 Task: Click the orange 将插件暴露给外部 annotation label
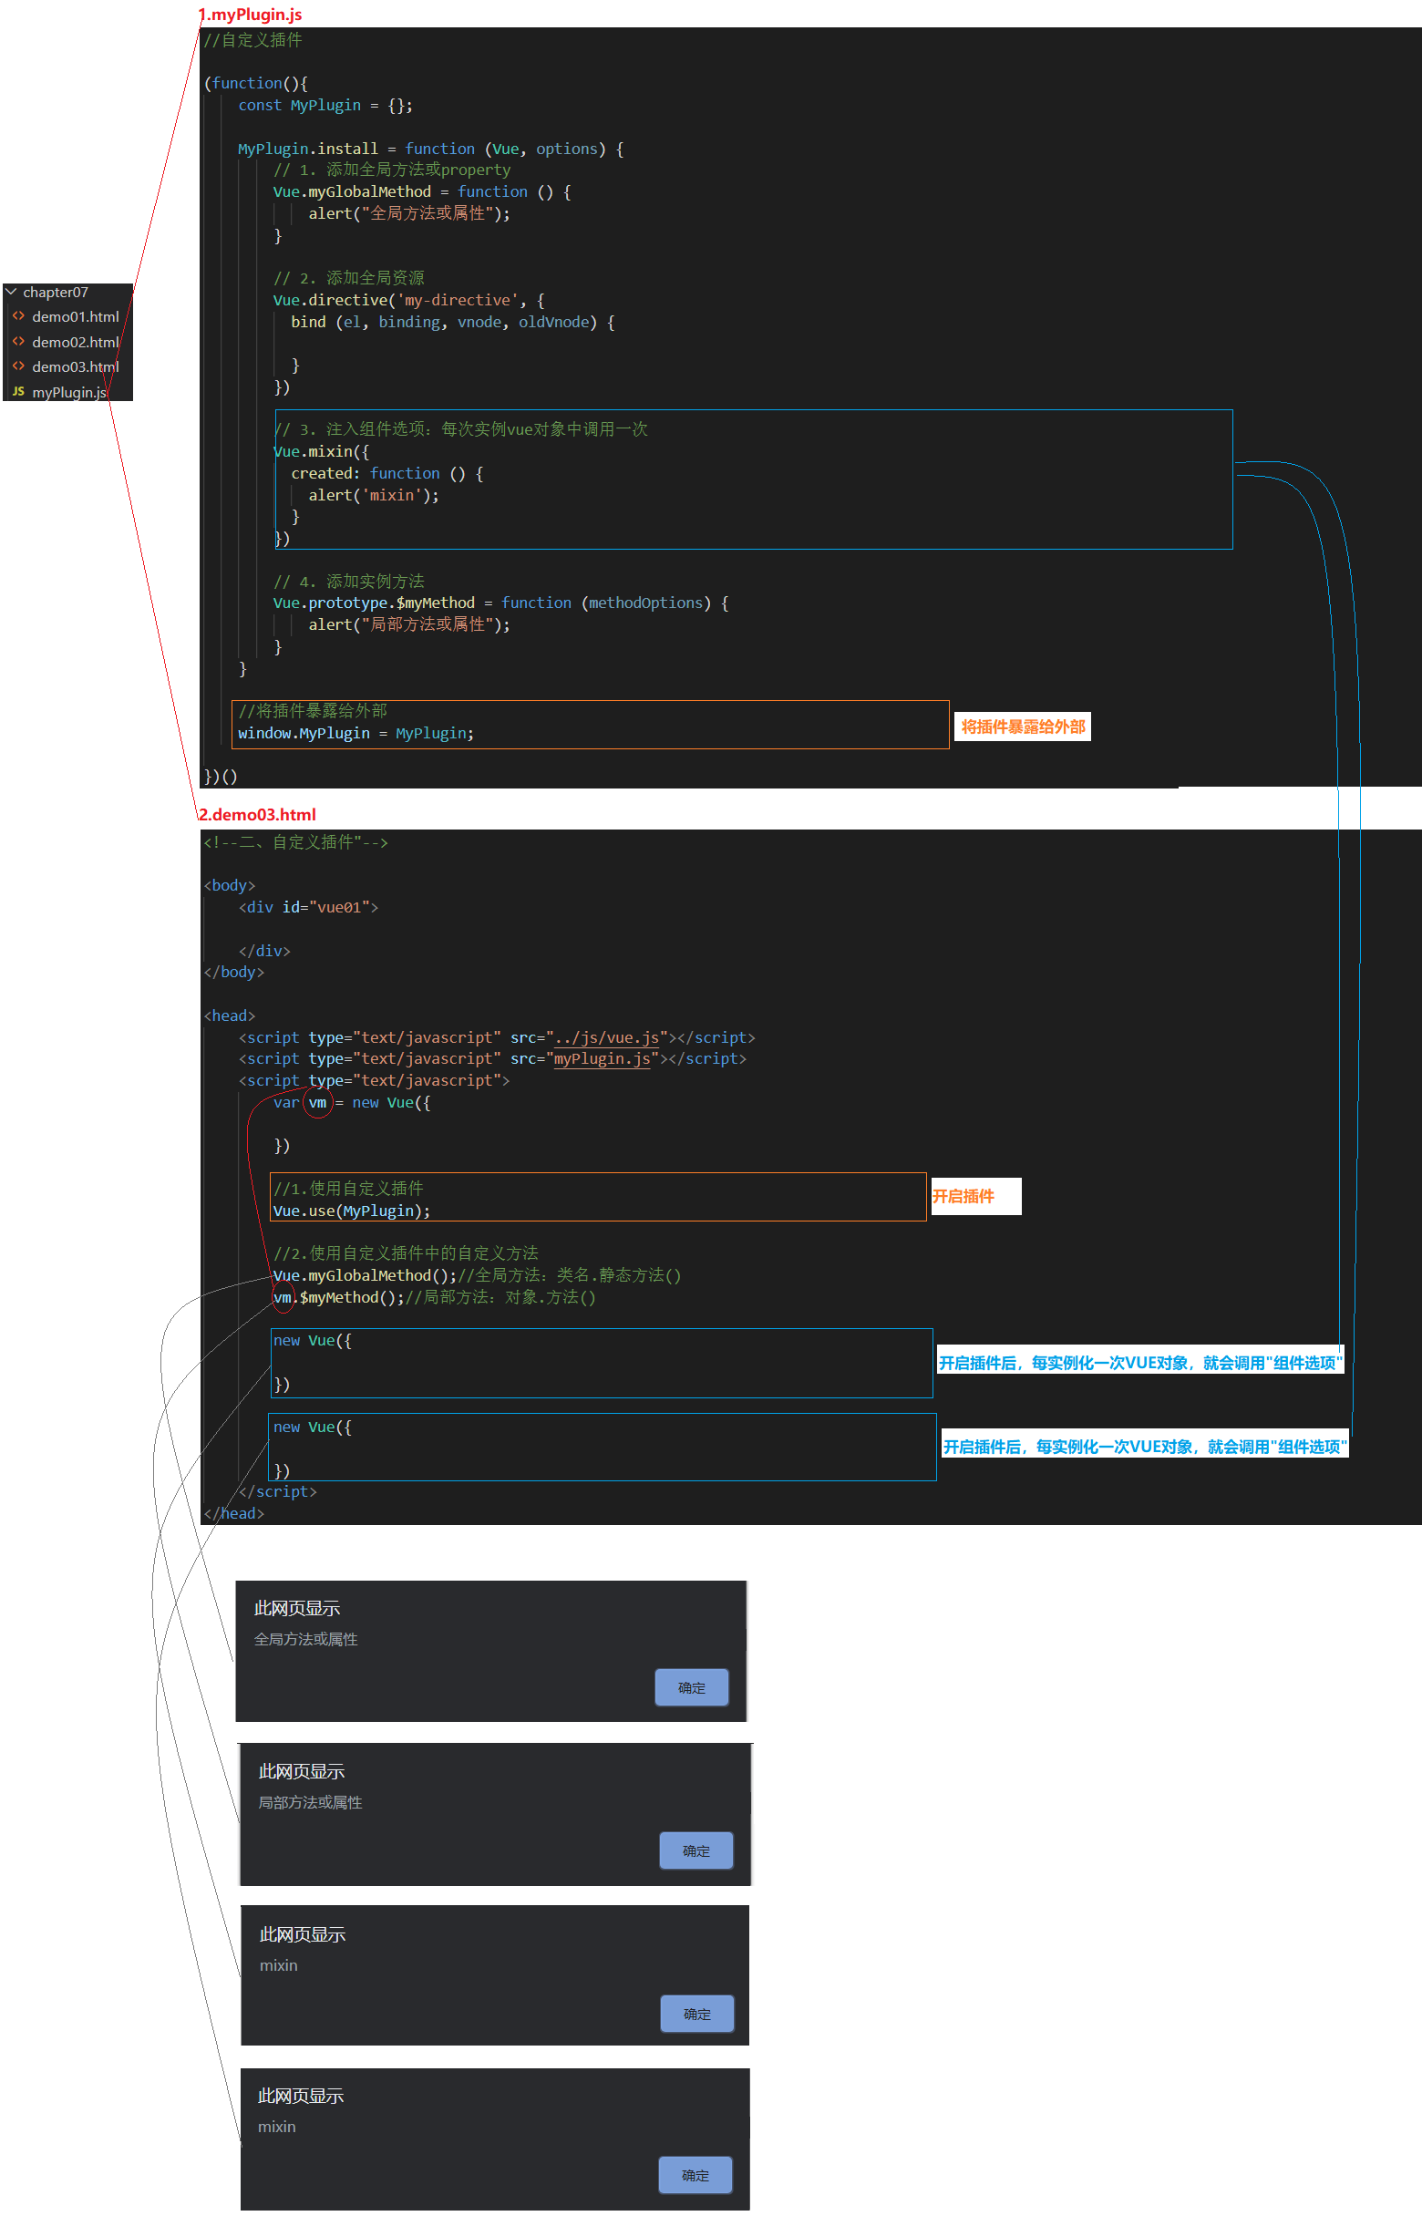click(1022, 727)
